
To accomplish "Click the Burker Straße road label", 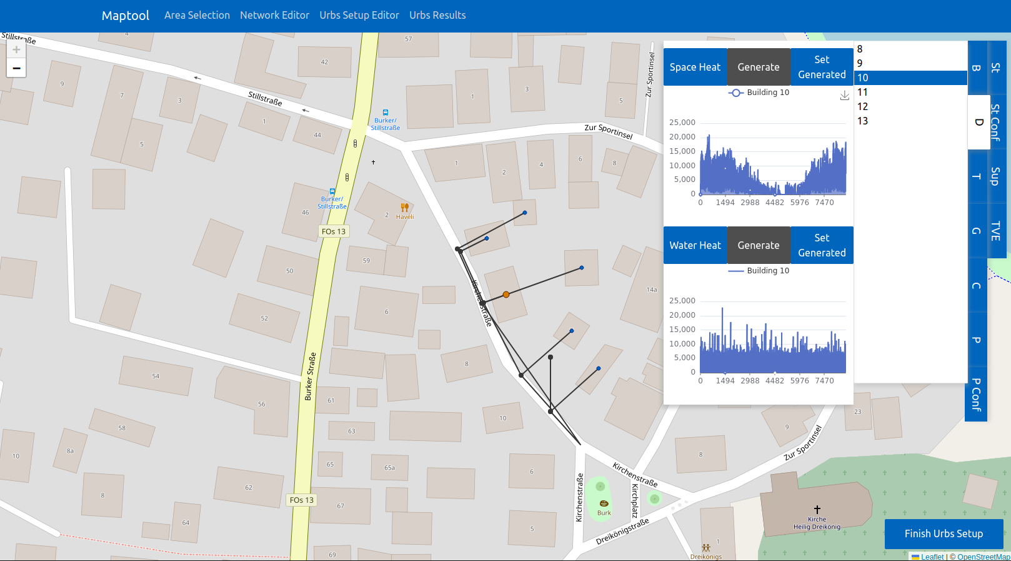I will pos(310,376).
